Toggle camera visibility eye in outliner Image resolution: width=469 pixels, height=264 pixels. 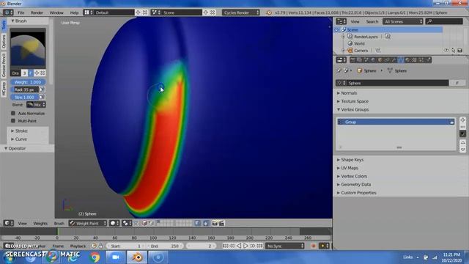click(446, 51)
